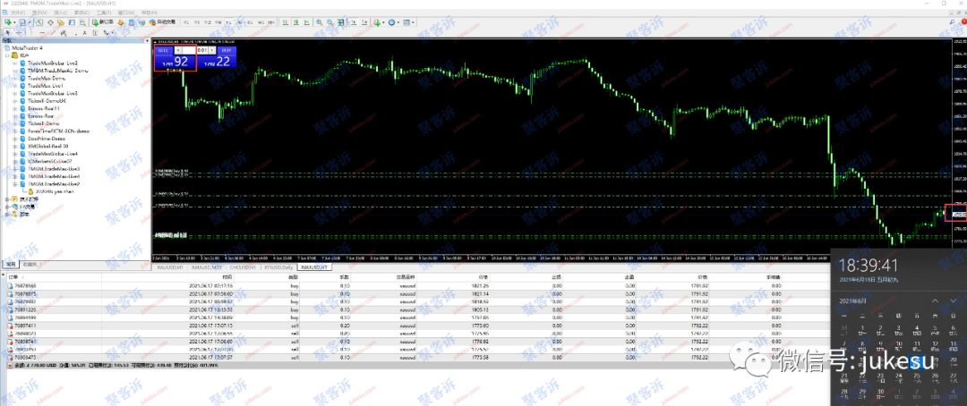Click the zoom in magnifier icon
967x406 pixels.
(320, 22)
